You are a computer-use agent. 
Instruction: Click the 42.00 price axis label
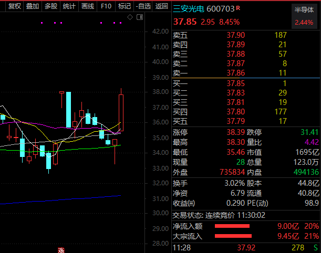tap(160, 31)
